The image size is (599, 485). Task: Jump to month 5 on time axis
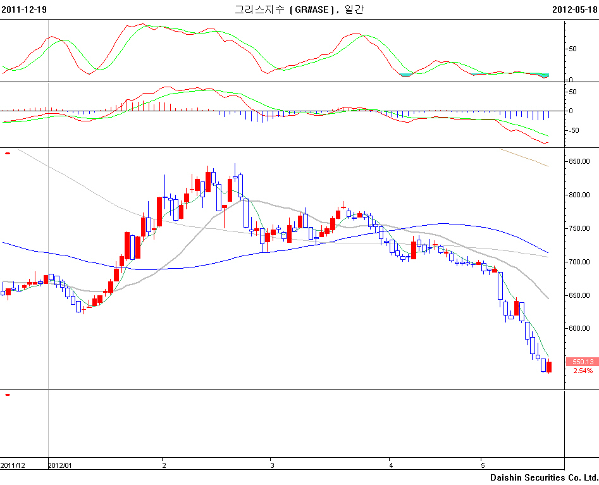pyautogui.click(x=482, y=465)
